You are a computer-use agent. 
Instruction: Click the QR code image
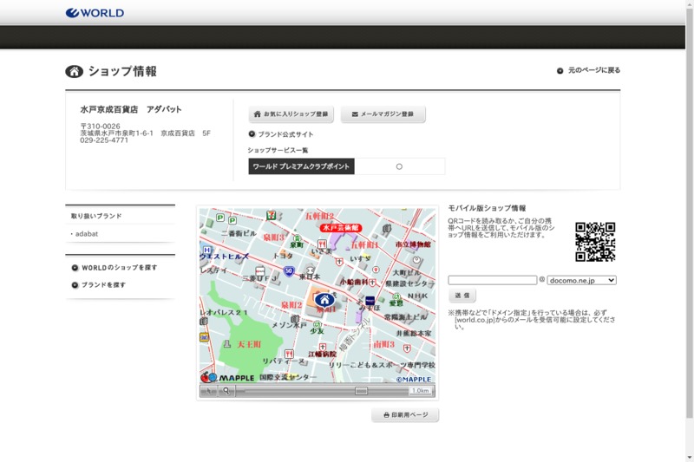[595, 241]
